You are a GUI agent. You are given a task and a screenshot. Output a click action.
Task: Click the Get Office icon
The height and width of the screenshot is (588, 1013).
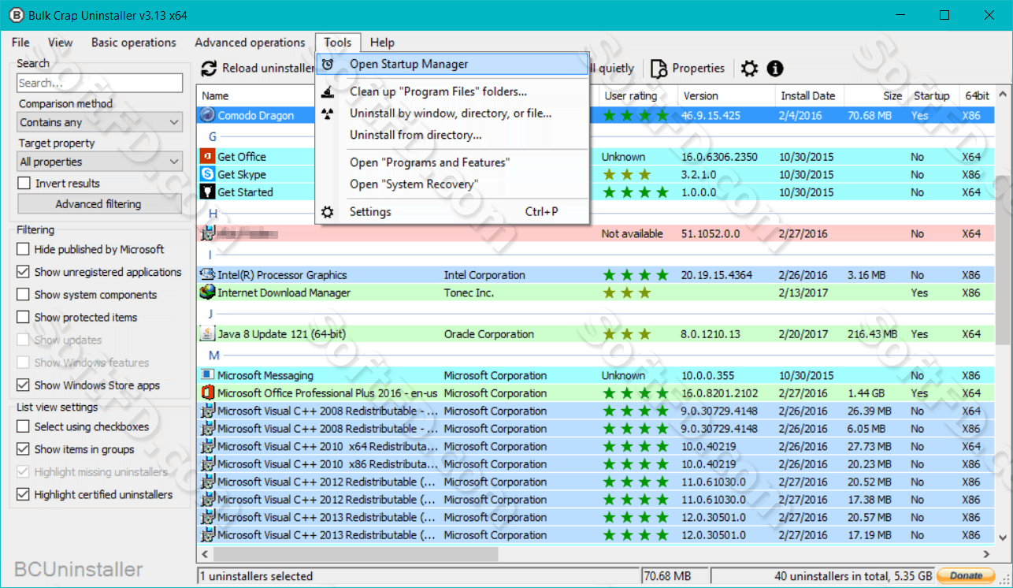pos(207,156)
